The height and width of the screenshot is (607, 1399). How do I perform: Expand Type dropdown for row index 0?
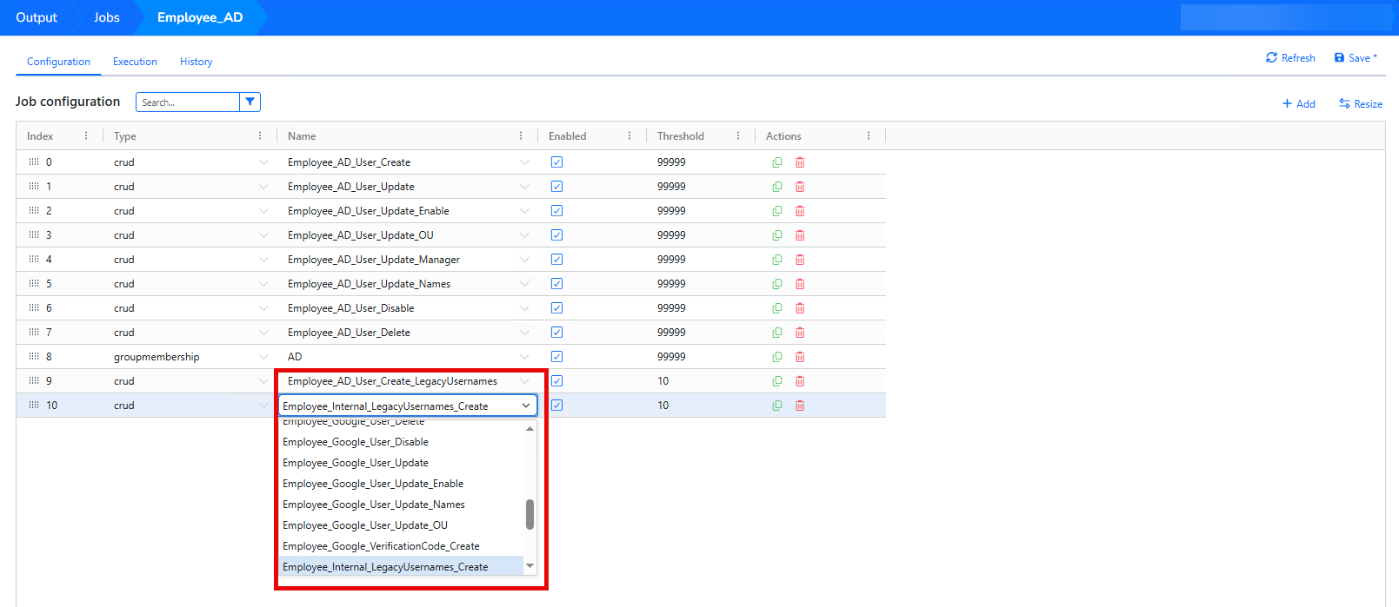(263, 162)
